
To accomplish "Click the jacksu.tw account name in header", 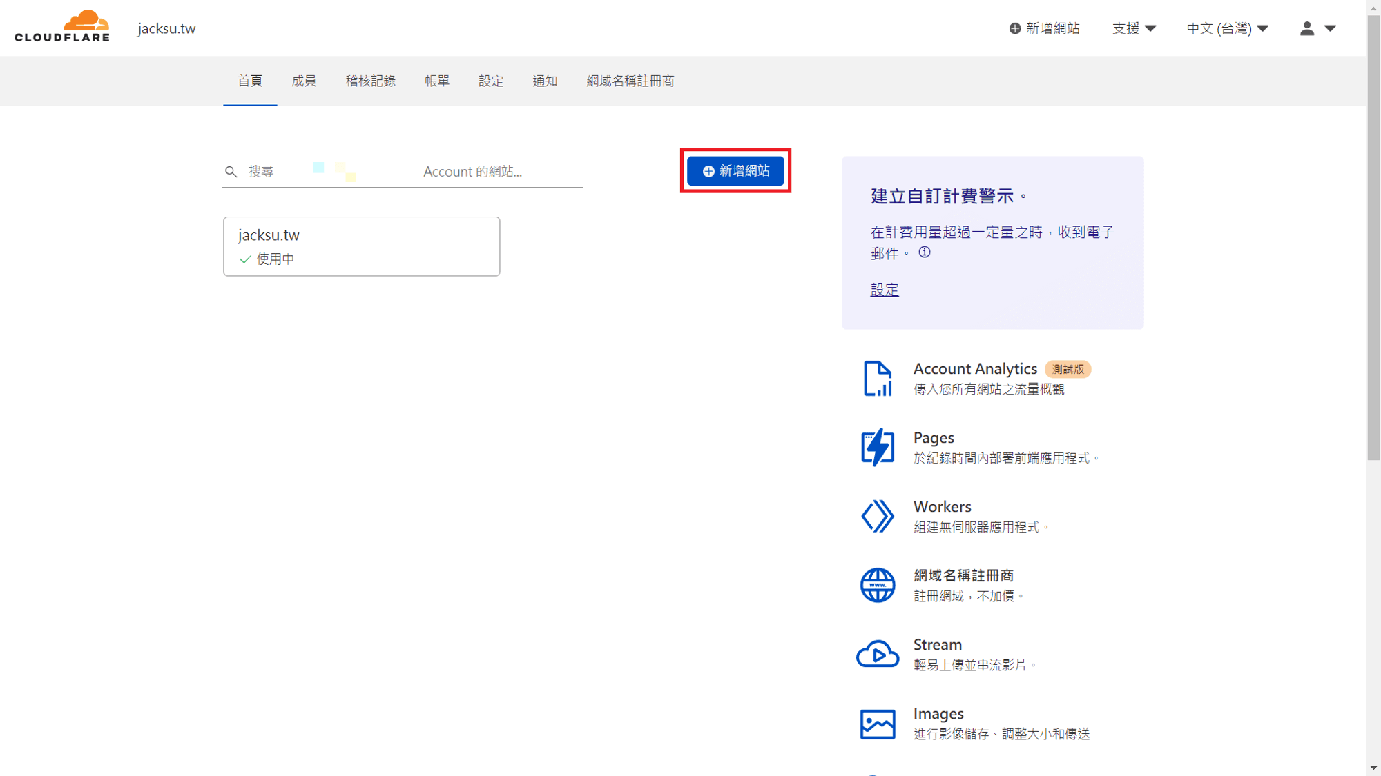I will pyautogui.click(x=166, y=28).
